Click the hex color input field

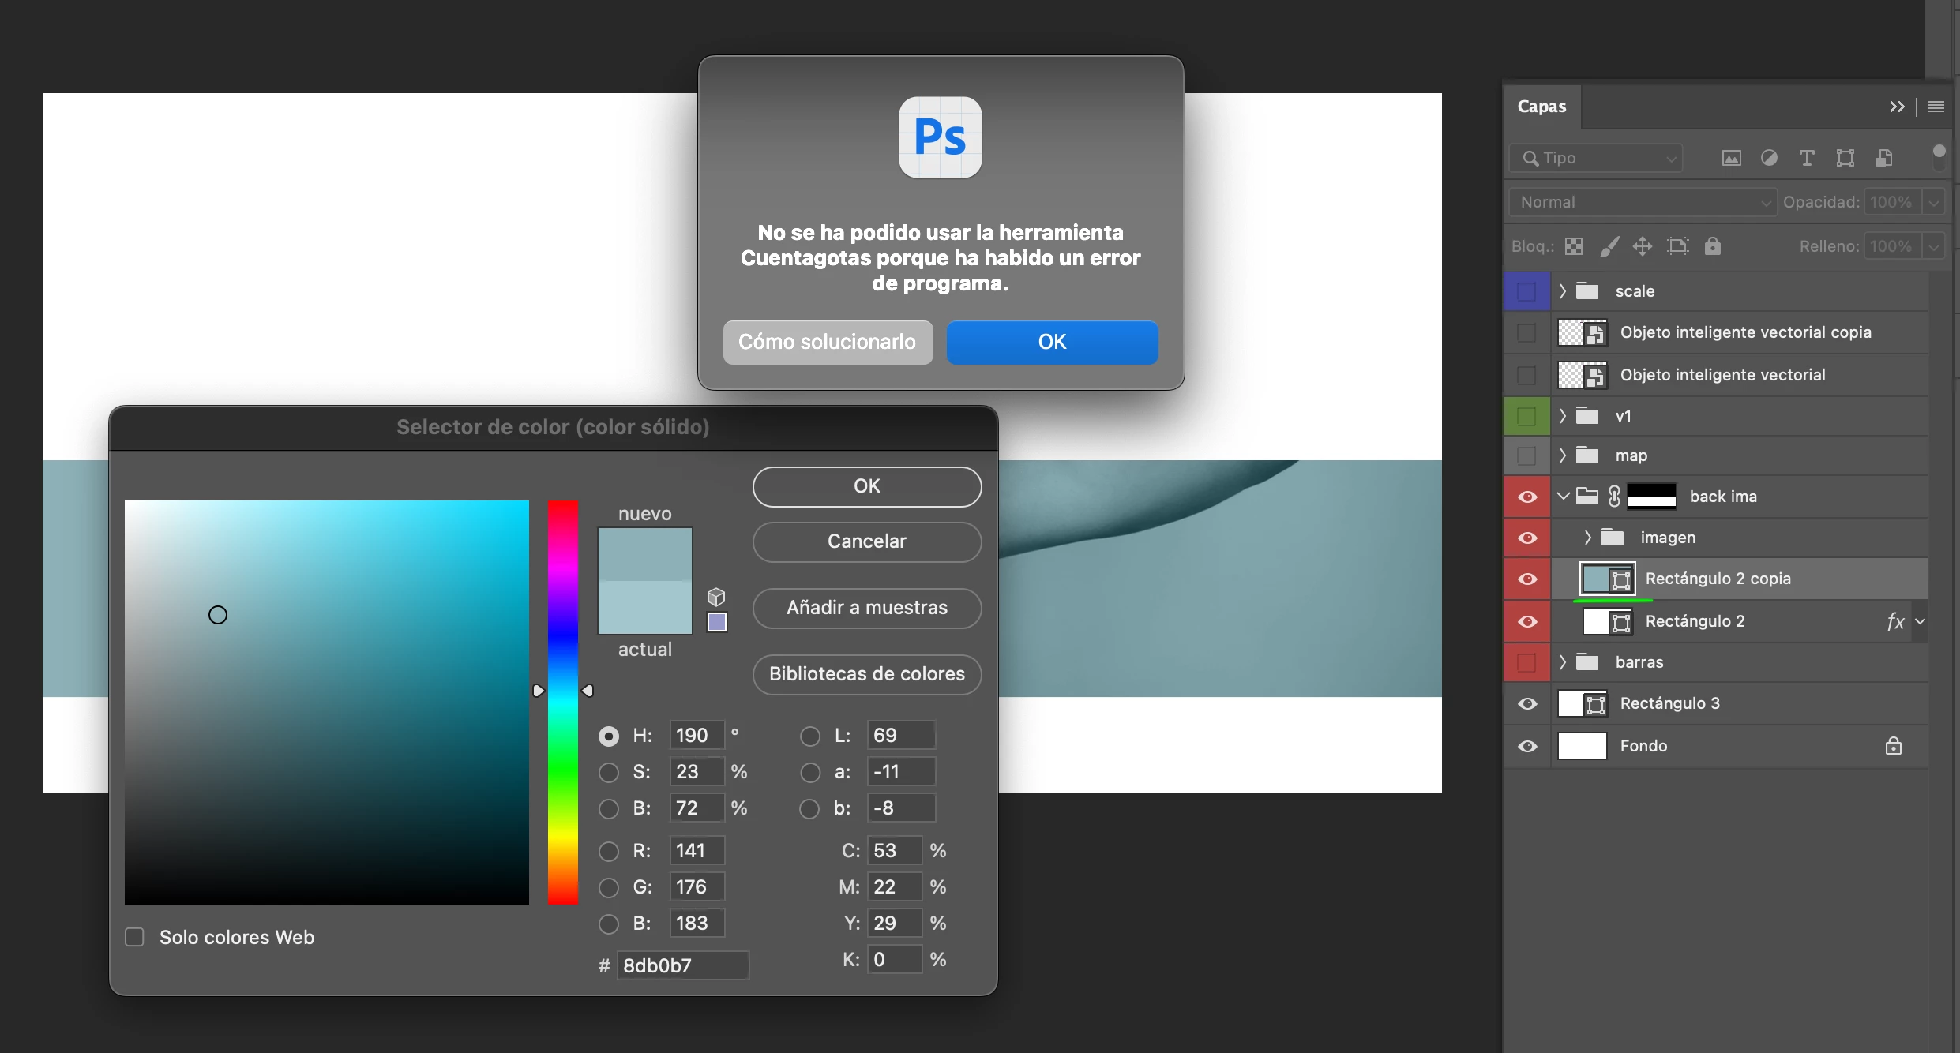[x=682, y=965]
